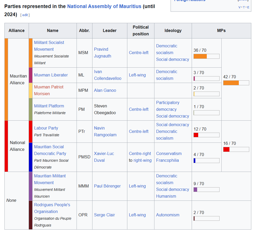The image size is (256, 233).
Task: Select the Muvman Liberater party link
Action: 51,75
